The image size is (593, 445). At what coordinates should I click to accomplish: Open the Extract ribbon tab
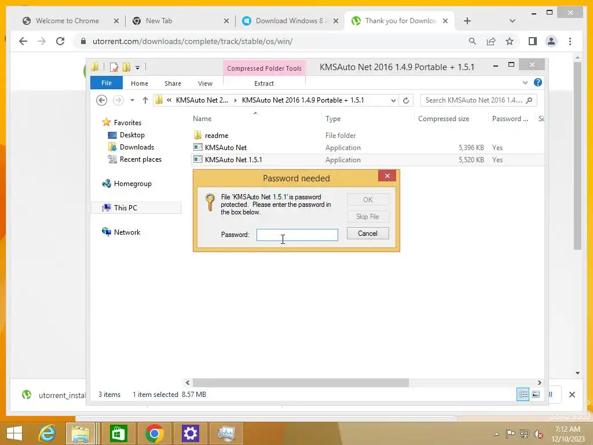point(264,83)
